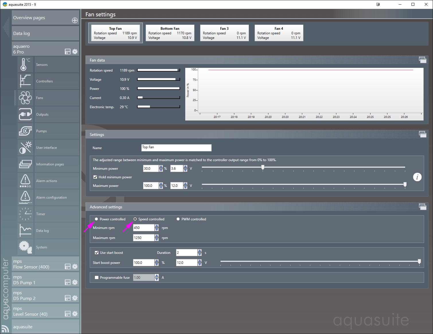This screenshot has width=433, height=334.
Task: Click the Flow Sensor (400) save icon
Action: (x=68, y=266)
